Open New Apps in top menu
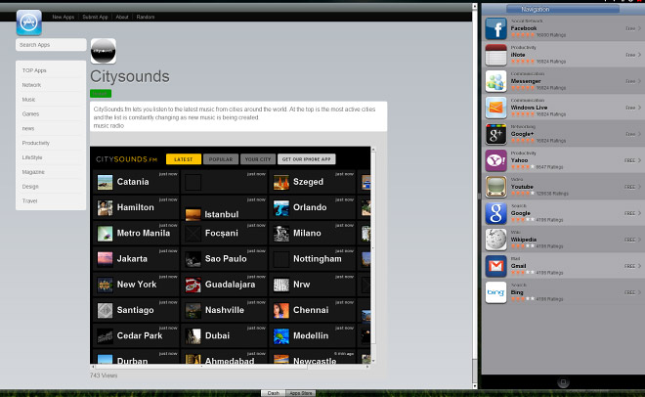Image resolution: width=645 pixels, height=397 pixels. pos(63,17)
